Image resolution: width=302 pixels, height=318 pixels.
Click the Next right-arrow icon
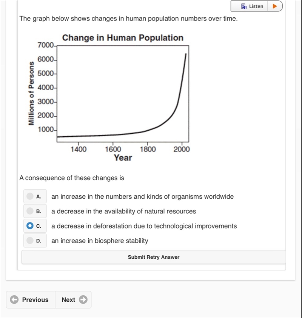point(83,299)
